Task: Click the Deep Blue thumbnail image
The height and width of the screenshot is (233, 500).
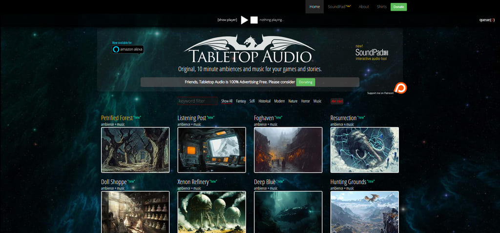Action: point(288,212)
